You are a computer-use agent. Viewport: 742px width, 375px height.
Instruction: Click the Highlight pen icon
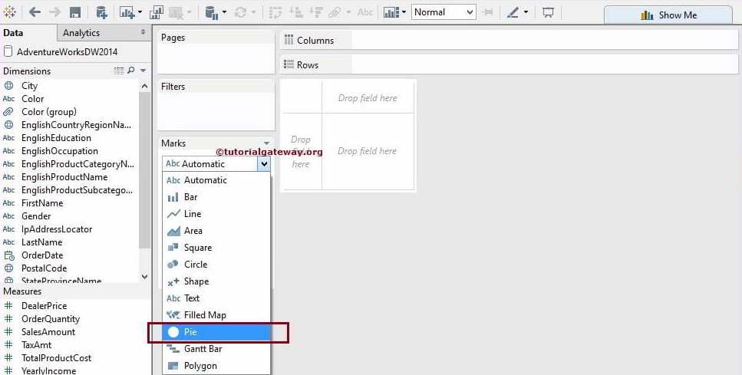coord(513,12)
